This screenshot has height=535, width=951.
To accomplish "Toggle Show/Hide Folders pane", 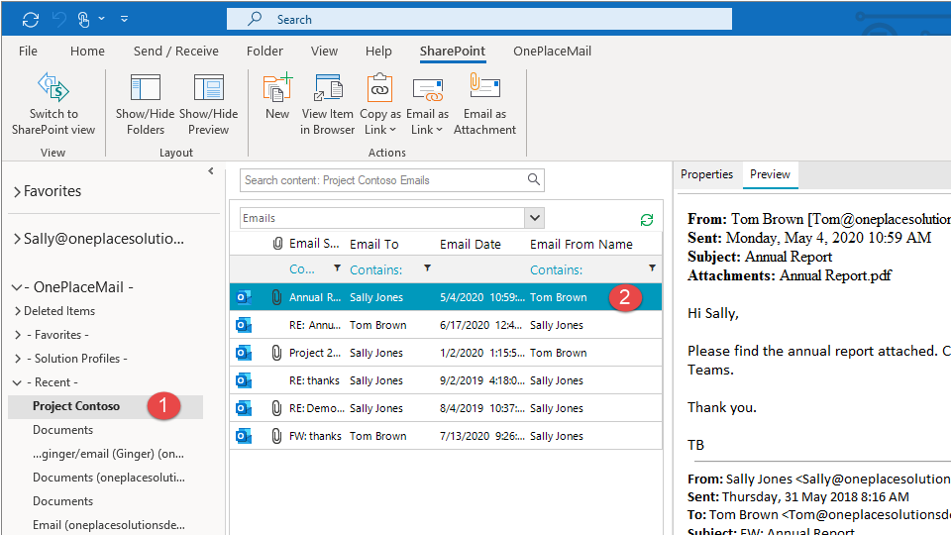I will 146,89.
